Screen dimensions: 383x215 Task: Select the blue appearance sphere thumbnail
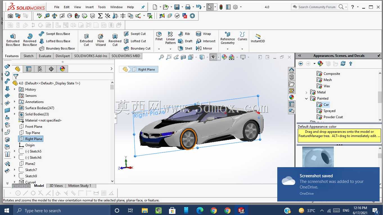(318, 157)
